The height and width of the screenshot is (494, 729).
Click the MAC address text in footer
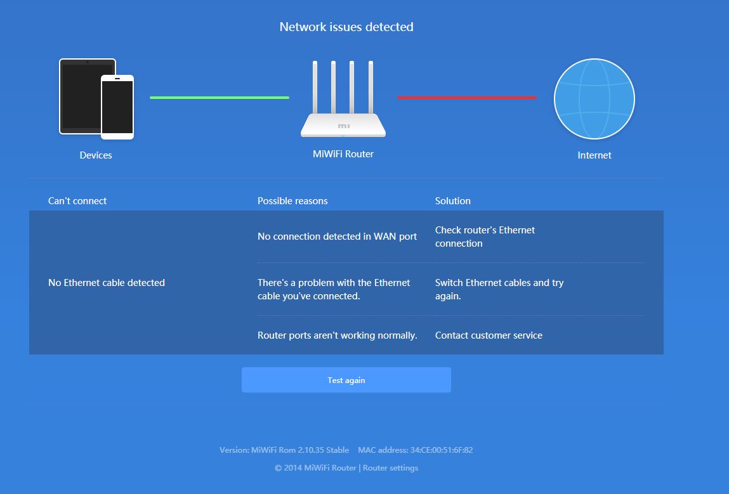click(x=415, y=450)
